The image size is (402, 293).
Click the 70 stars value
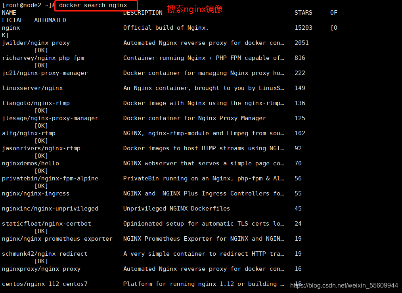pyautogui.click(x=298, y=163)
